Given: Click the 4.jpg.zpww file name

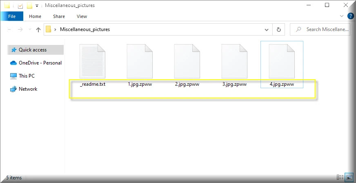Looking at the screenshot, I should 282,84.
